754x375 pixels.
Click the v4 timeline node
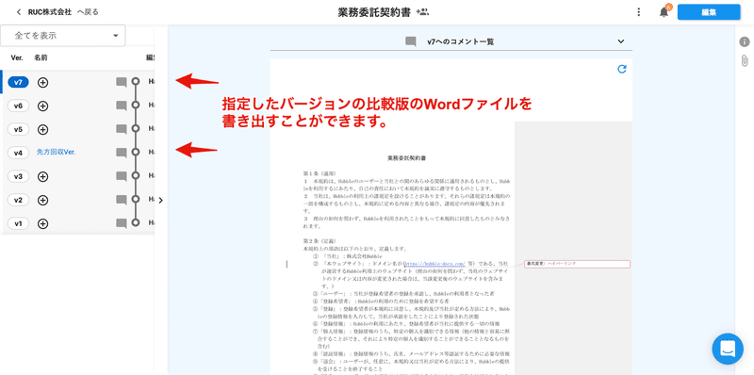click(136, 152)
